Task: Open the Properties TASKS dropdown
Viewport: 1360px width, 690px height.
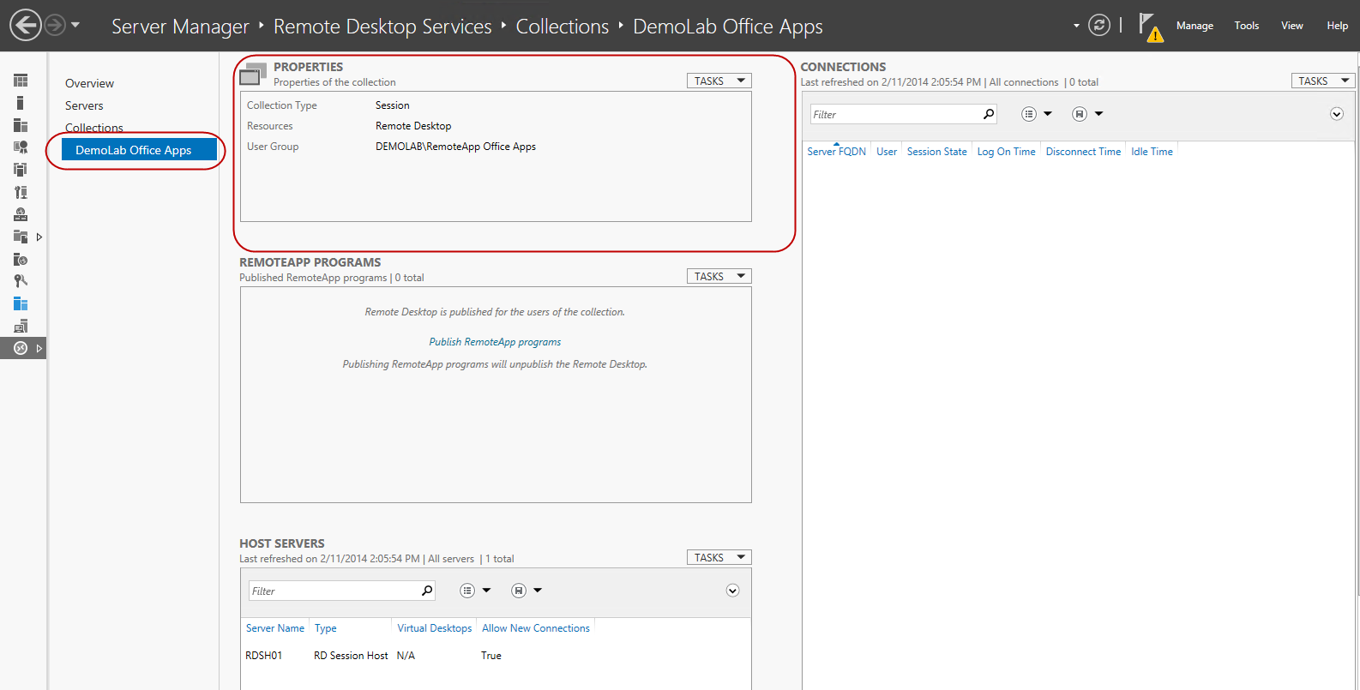Action: (719, 81)
